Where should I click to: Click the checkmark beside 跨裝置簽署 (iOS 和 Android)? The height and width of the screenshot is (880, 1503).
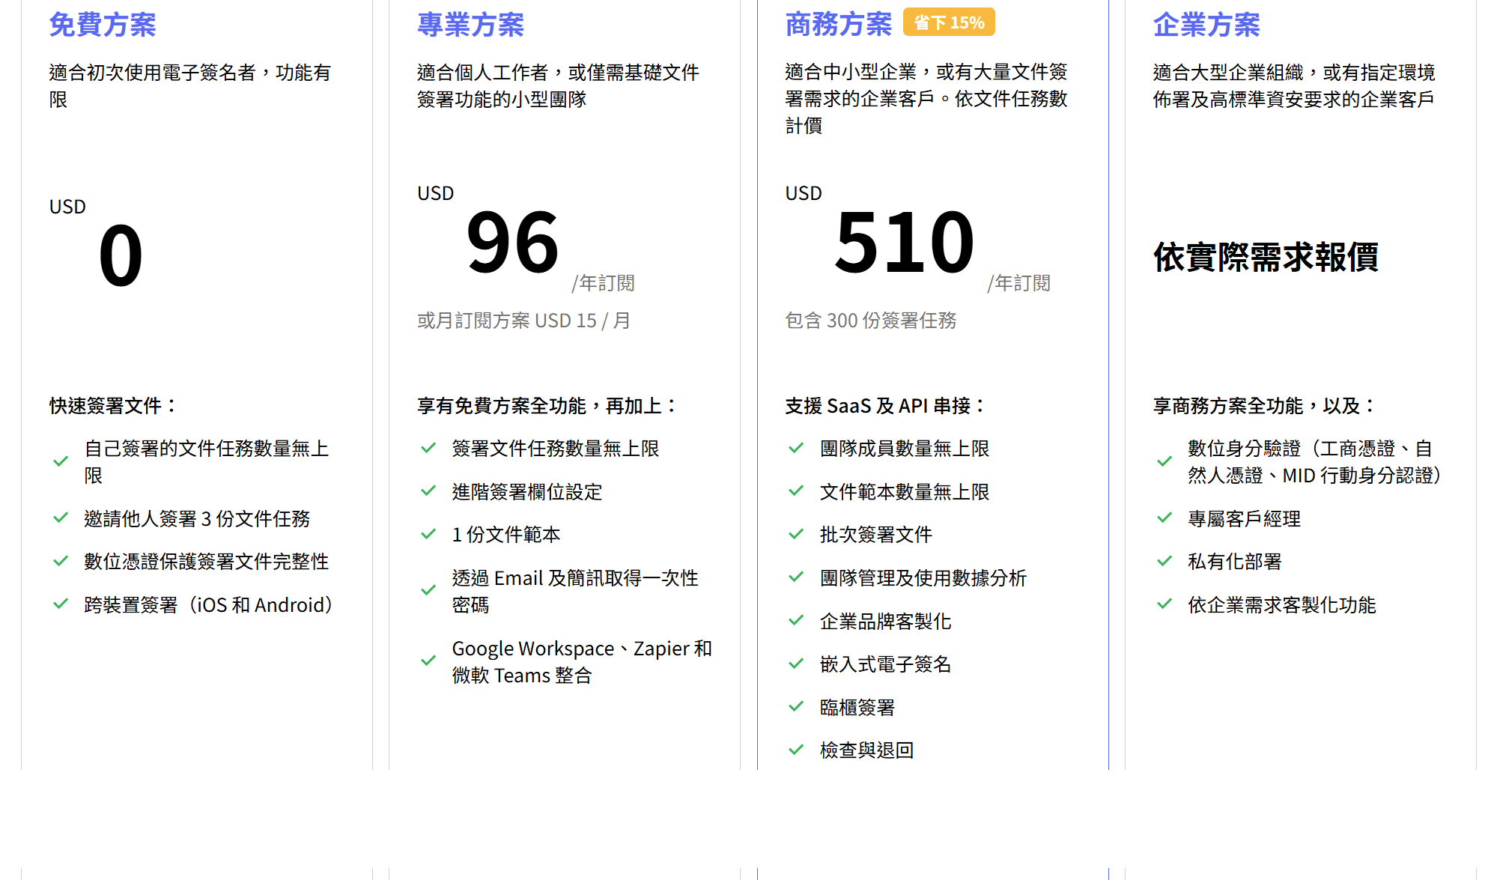(x=61, y=604)
